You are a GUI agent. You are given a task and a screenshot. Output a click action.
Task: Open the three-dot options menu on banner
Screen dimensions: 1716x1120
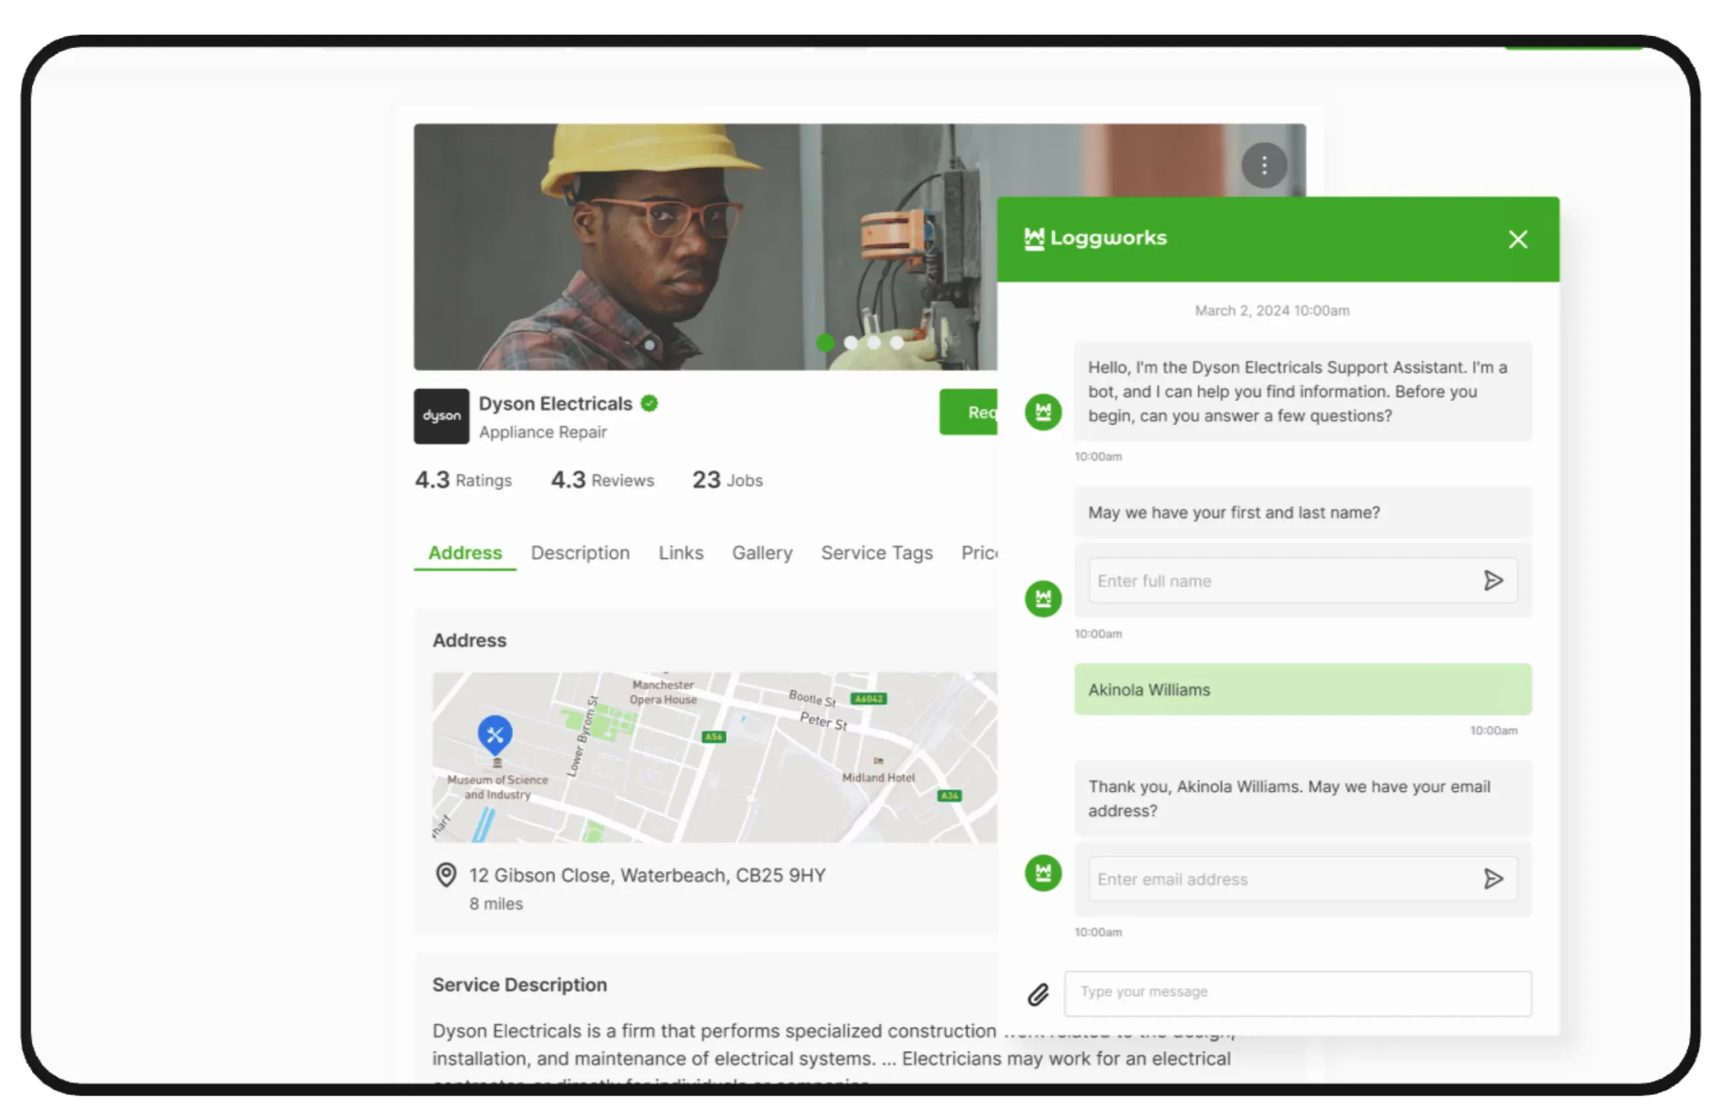pyautogui.click(x=1264, y=165)
